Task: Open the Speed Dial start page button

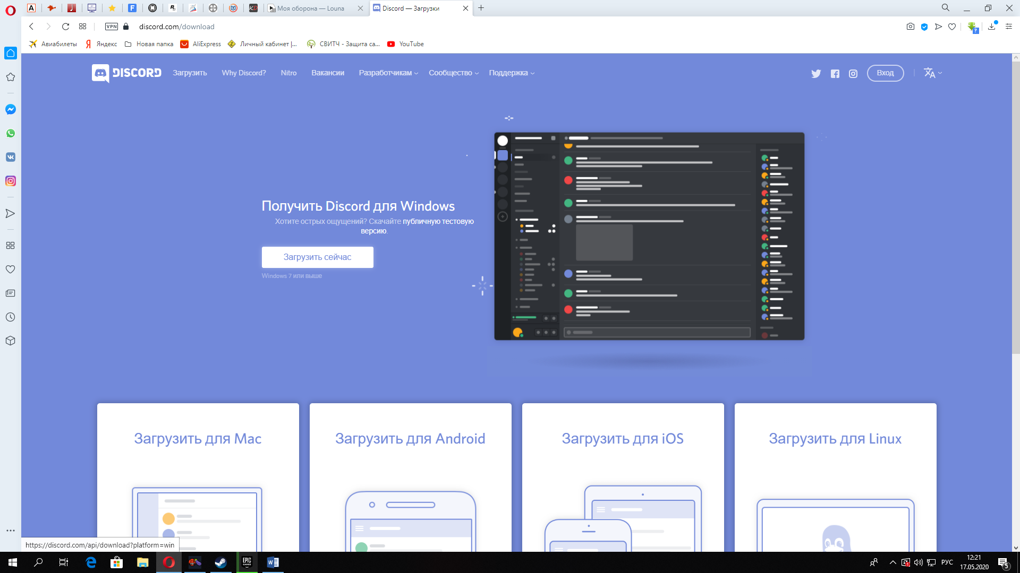Action: coord(82,27)
